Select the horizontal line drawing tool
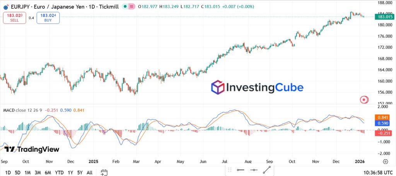Viewport: 396px width, 176px height. click(241, 170)
